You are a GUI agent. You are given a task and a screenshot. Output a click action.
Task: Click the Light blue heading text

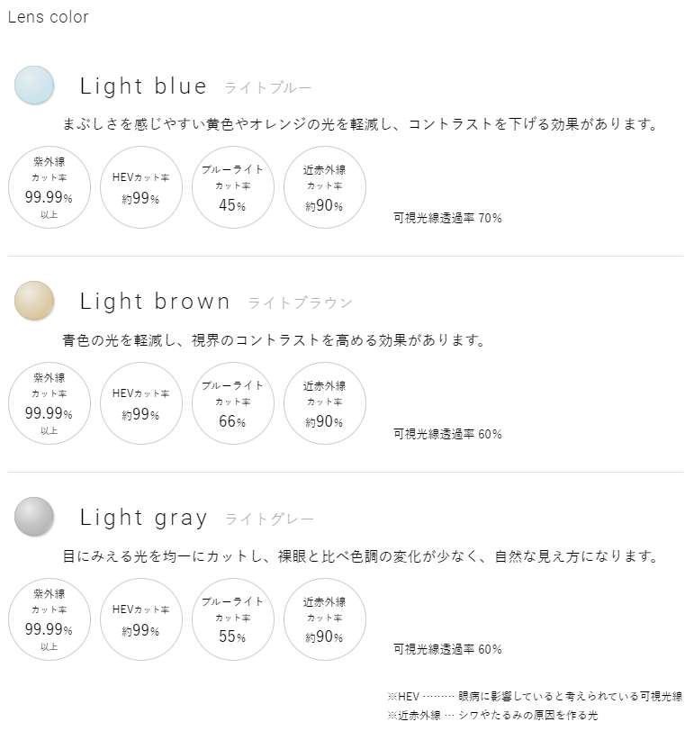[144, 86]
